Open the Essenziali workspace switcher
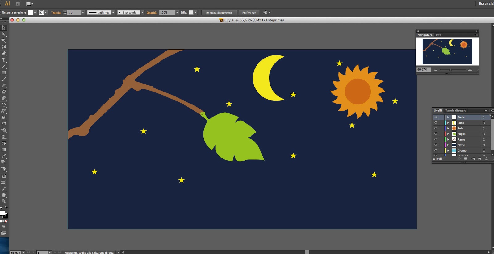494x254 pixels. (486, 4)
